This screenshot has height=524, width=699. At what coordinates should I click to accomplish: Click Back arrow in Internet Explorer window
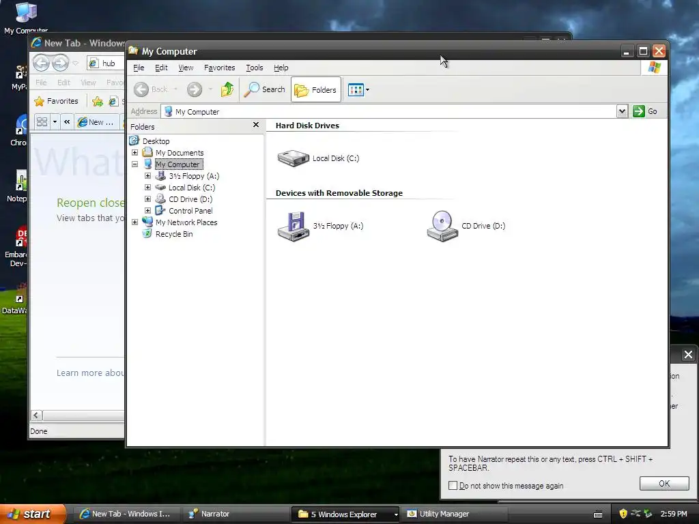[42, 63]
